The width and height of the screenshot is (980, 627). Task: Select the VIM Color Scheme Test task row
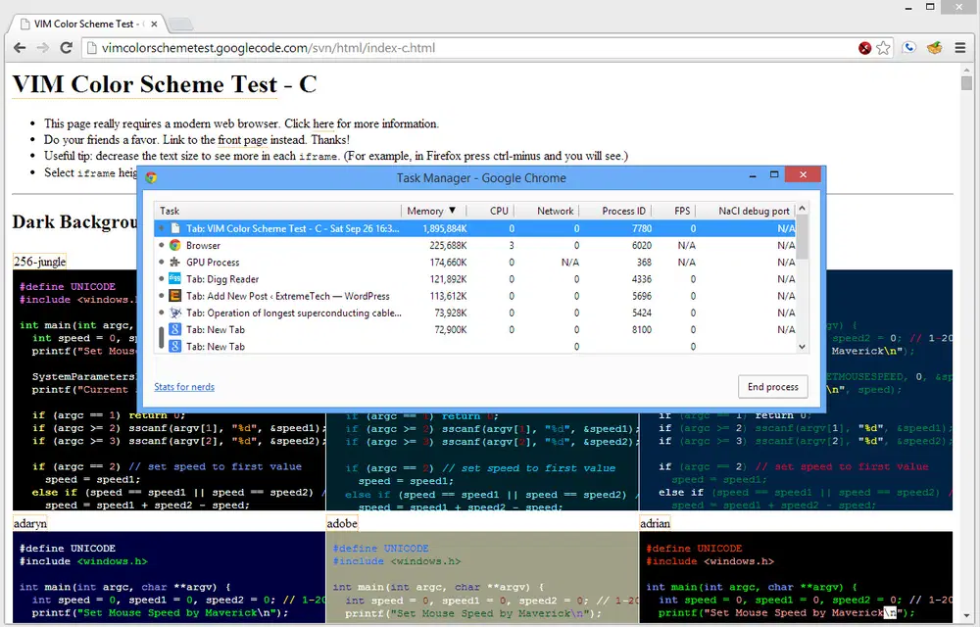(x=475, y=228)
